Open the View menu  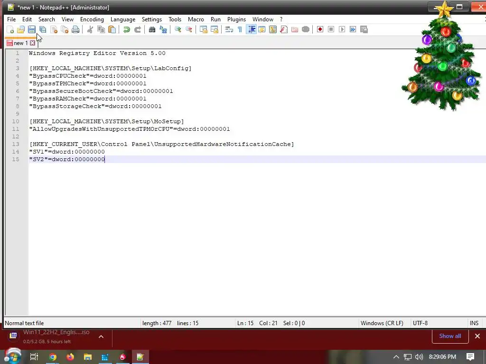coord(67,19)
